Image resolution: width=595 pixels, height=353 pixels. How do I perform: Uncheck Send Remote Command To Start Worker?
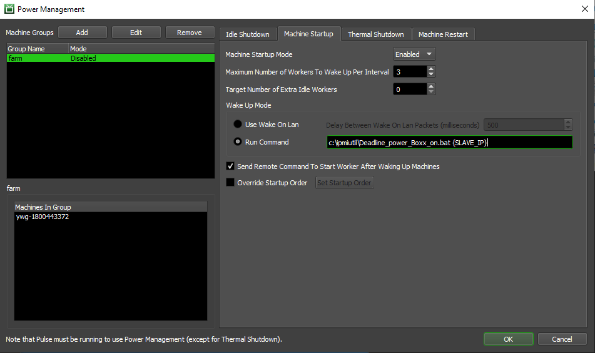point(230,166)
